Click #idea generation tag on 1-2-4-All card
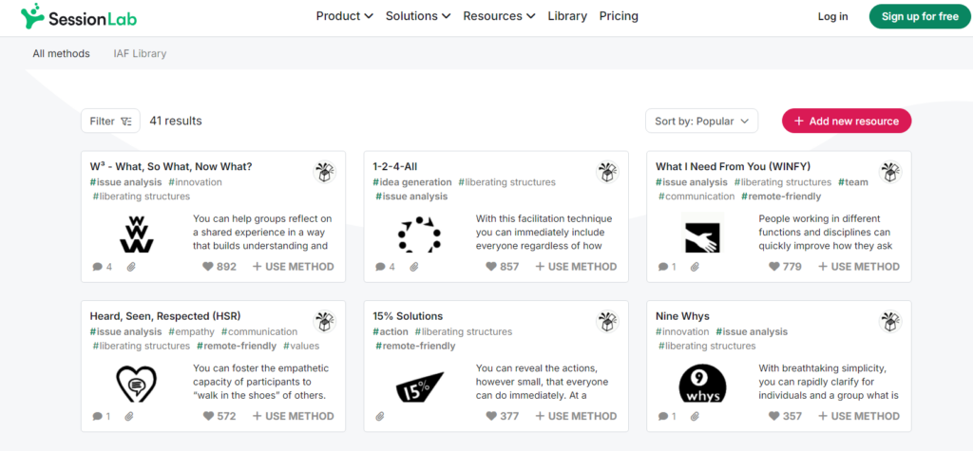The image size is (973, 451). coord(412,182)
